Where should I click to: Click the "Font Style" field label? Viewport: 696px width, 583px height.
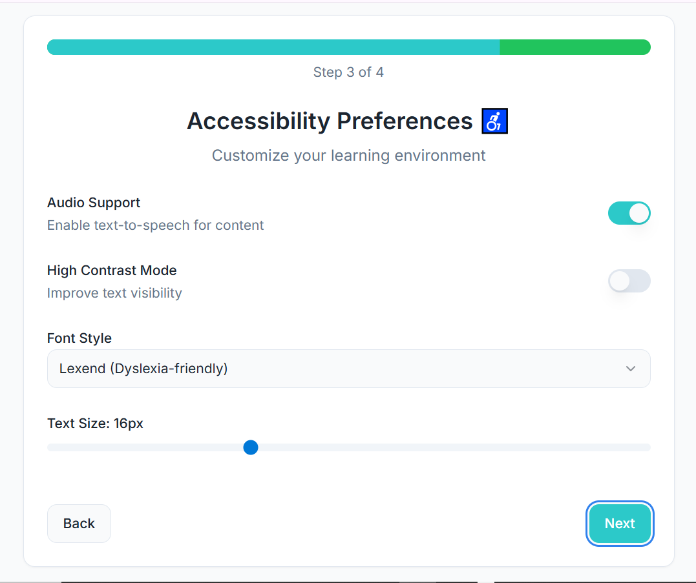coord(79,338)
